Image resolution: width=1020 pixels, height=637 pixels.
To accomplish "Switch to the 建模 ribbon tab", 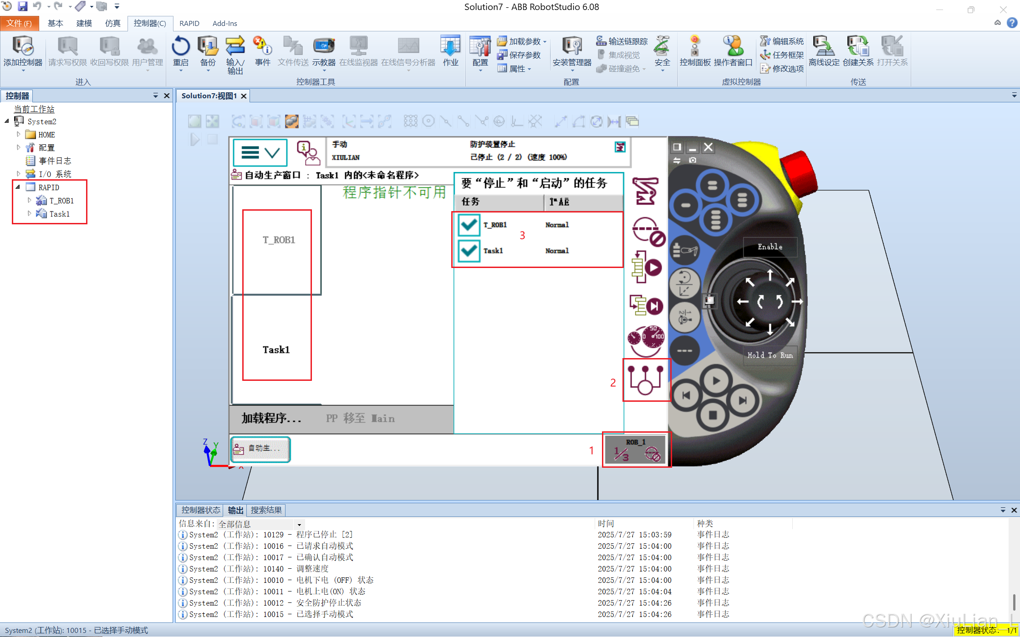I will (x=84, y=23).
